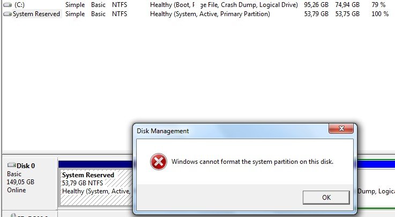The image size is (395, 217).
Task: Click the (C:) volume drive icon
Action: 8,5
